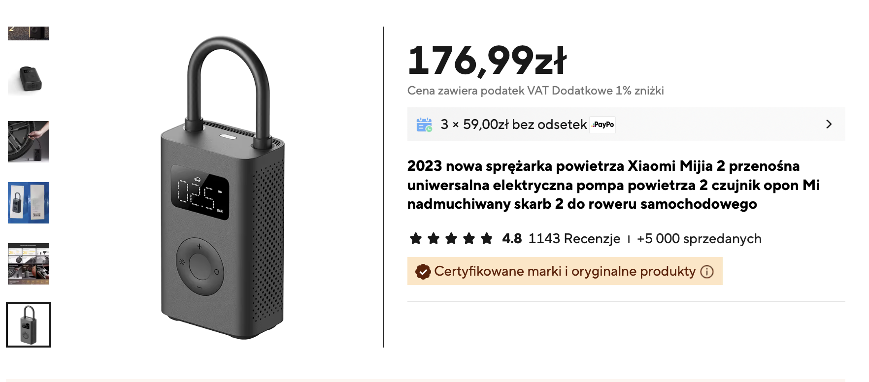Viewport: 869px width, 382px height.
Task: Click the brown certified checkmark badge icon
Action: (x=423, y=271)
